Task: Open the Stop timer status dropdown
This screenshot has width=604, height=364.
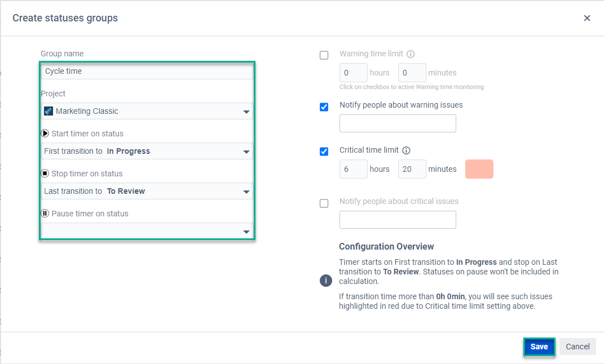Action: pos(147,191)
